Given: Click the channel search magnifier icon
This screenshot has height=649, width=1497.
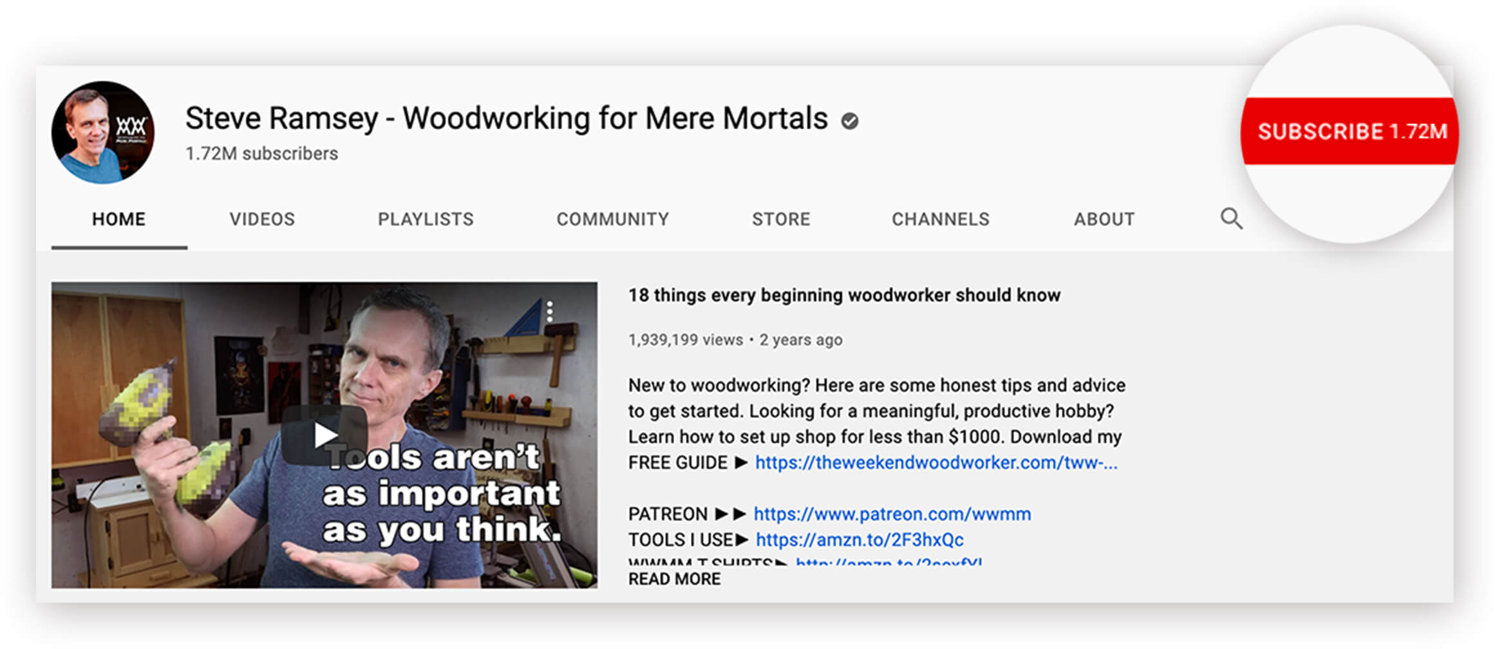Looking at the screenshot, I should [x=1231, y=219].
